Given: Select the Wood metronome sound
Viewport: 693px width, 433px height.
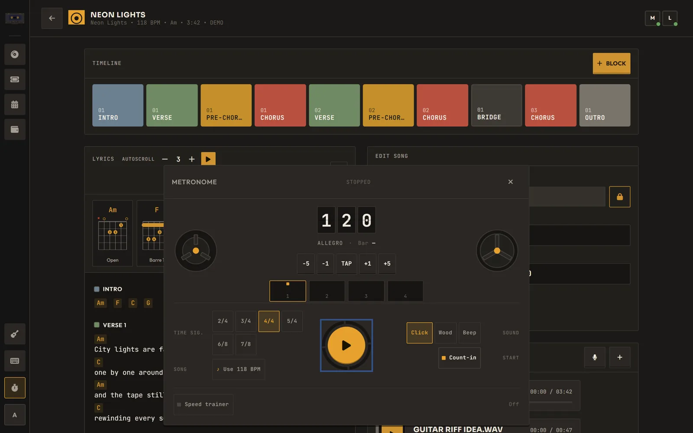Looking at the screenshot, I should pyautogui.click(x=445, y=333).
